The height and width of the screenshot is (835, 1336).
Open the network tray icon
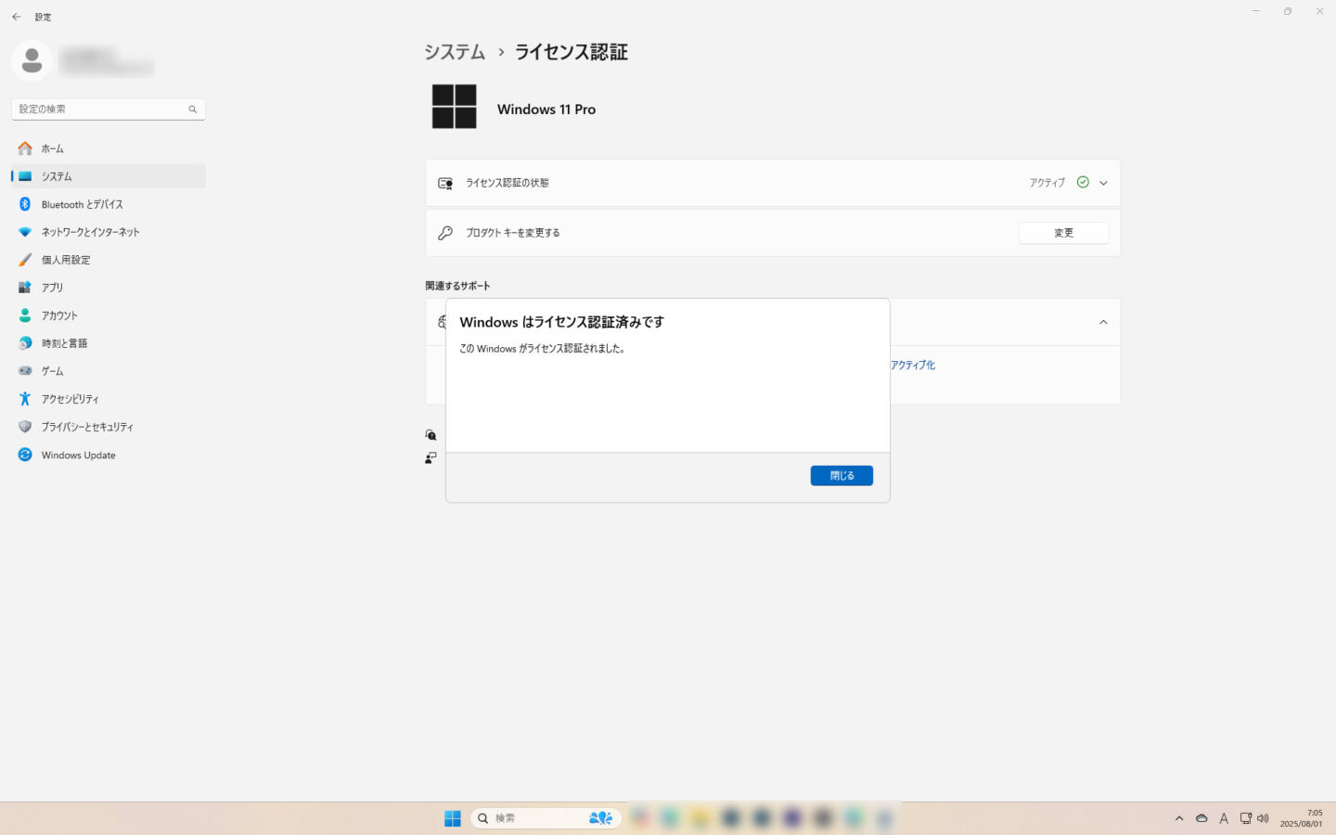tap(1246, 818)
